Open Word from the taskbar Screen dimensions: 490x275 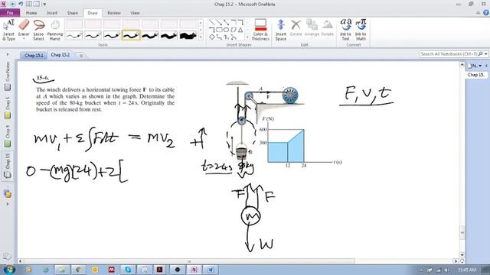211,270
